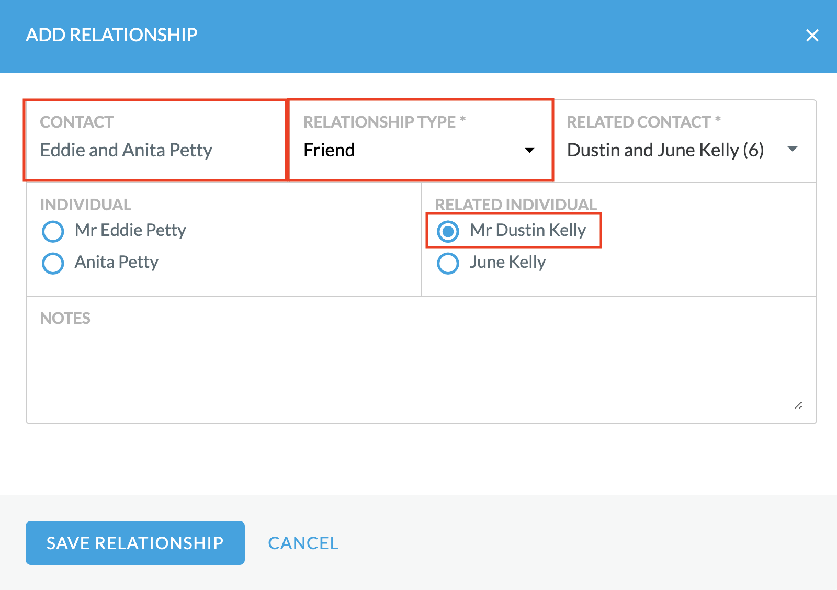Click the Eddie and Anita Petty contact field
837x590 pixels.
click(155, 140)
